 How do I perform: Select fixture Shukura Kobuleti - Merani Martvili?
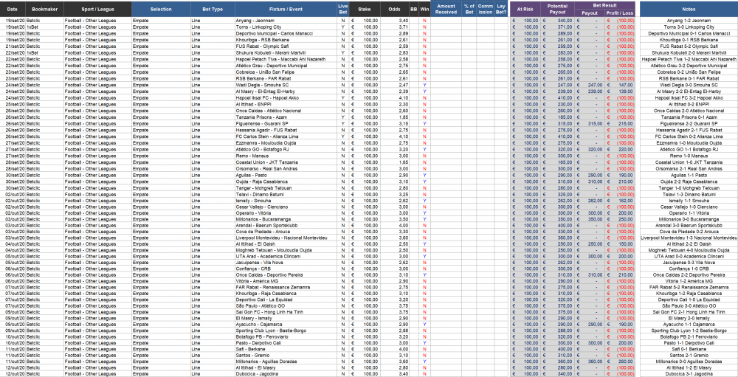286,53
